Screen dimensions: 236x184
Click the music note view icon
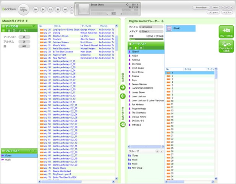click(x=19, y=30)
